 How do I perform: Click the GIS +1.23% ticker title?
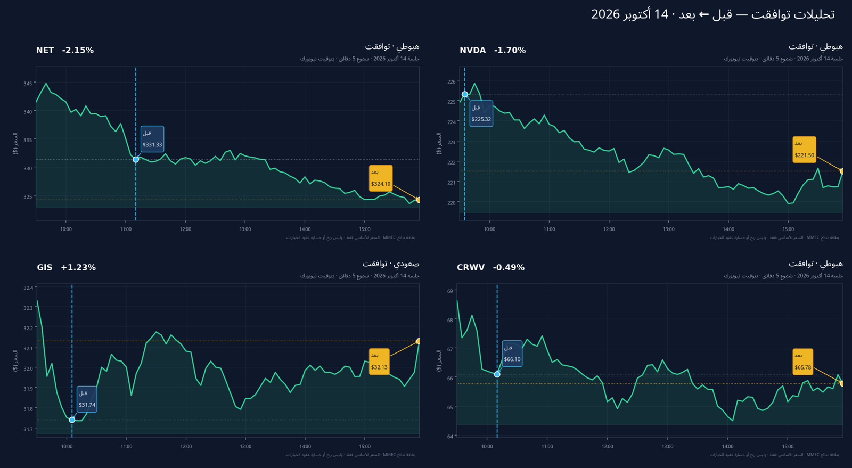(x=67, y=267)
